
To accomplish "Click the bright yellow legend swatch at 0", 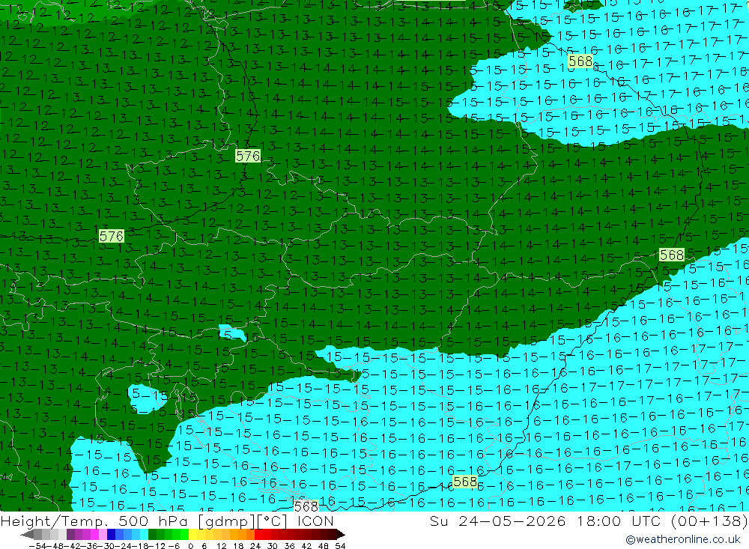I will coord(193,535).
